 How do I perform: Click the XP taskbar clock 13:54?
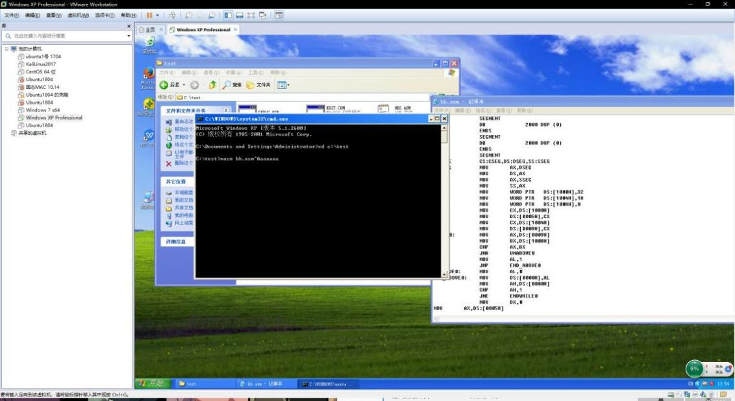click(723, 383)
